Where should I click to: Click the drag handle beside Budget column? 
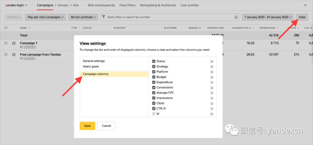point(212,77)
